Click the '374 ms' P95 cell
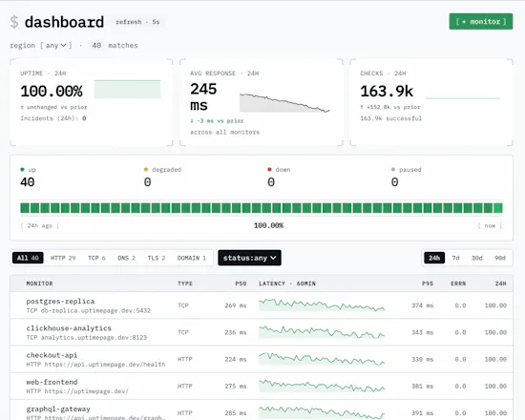Image resolution: width=525 pixels, height=420 pixels. click(x=422, y=305)
